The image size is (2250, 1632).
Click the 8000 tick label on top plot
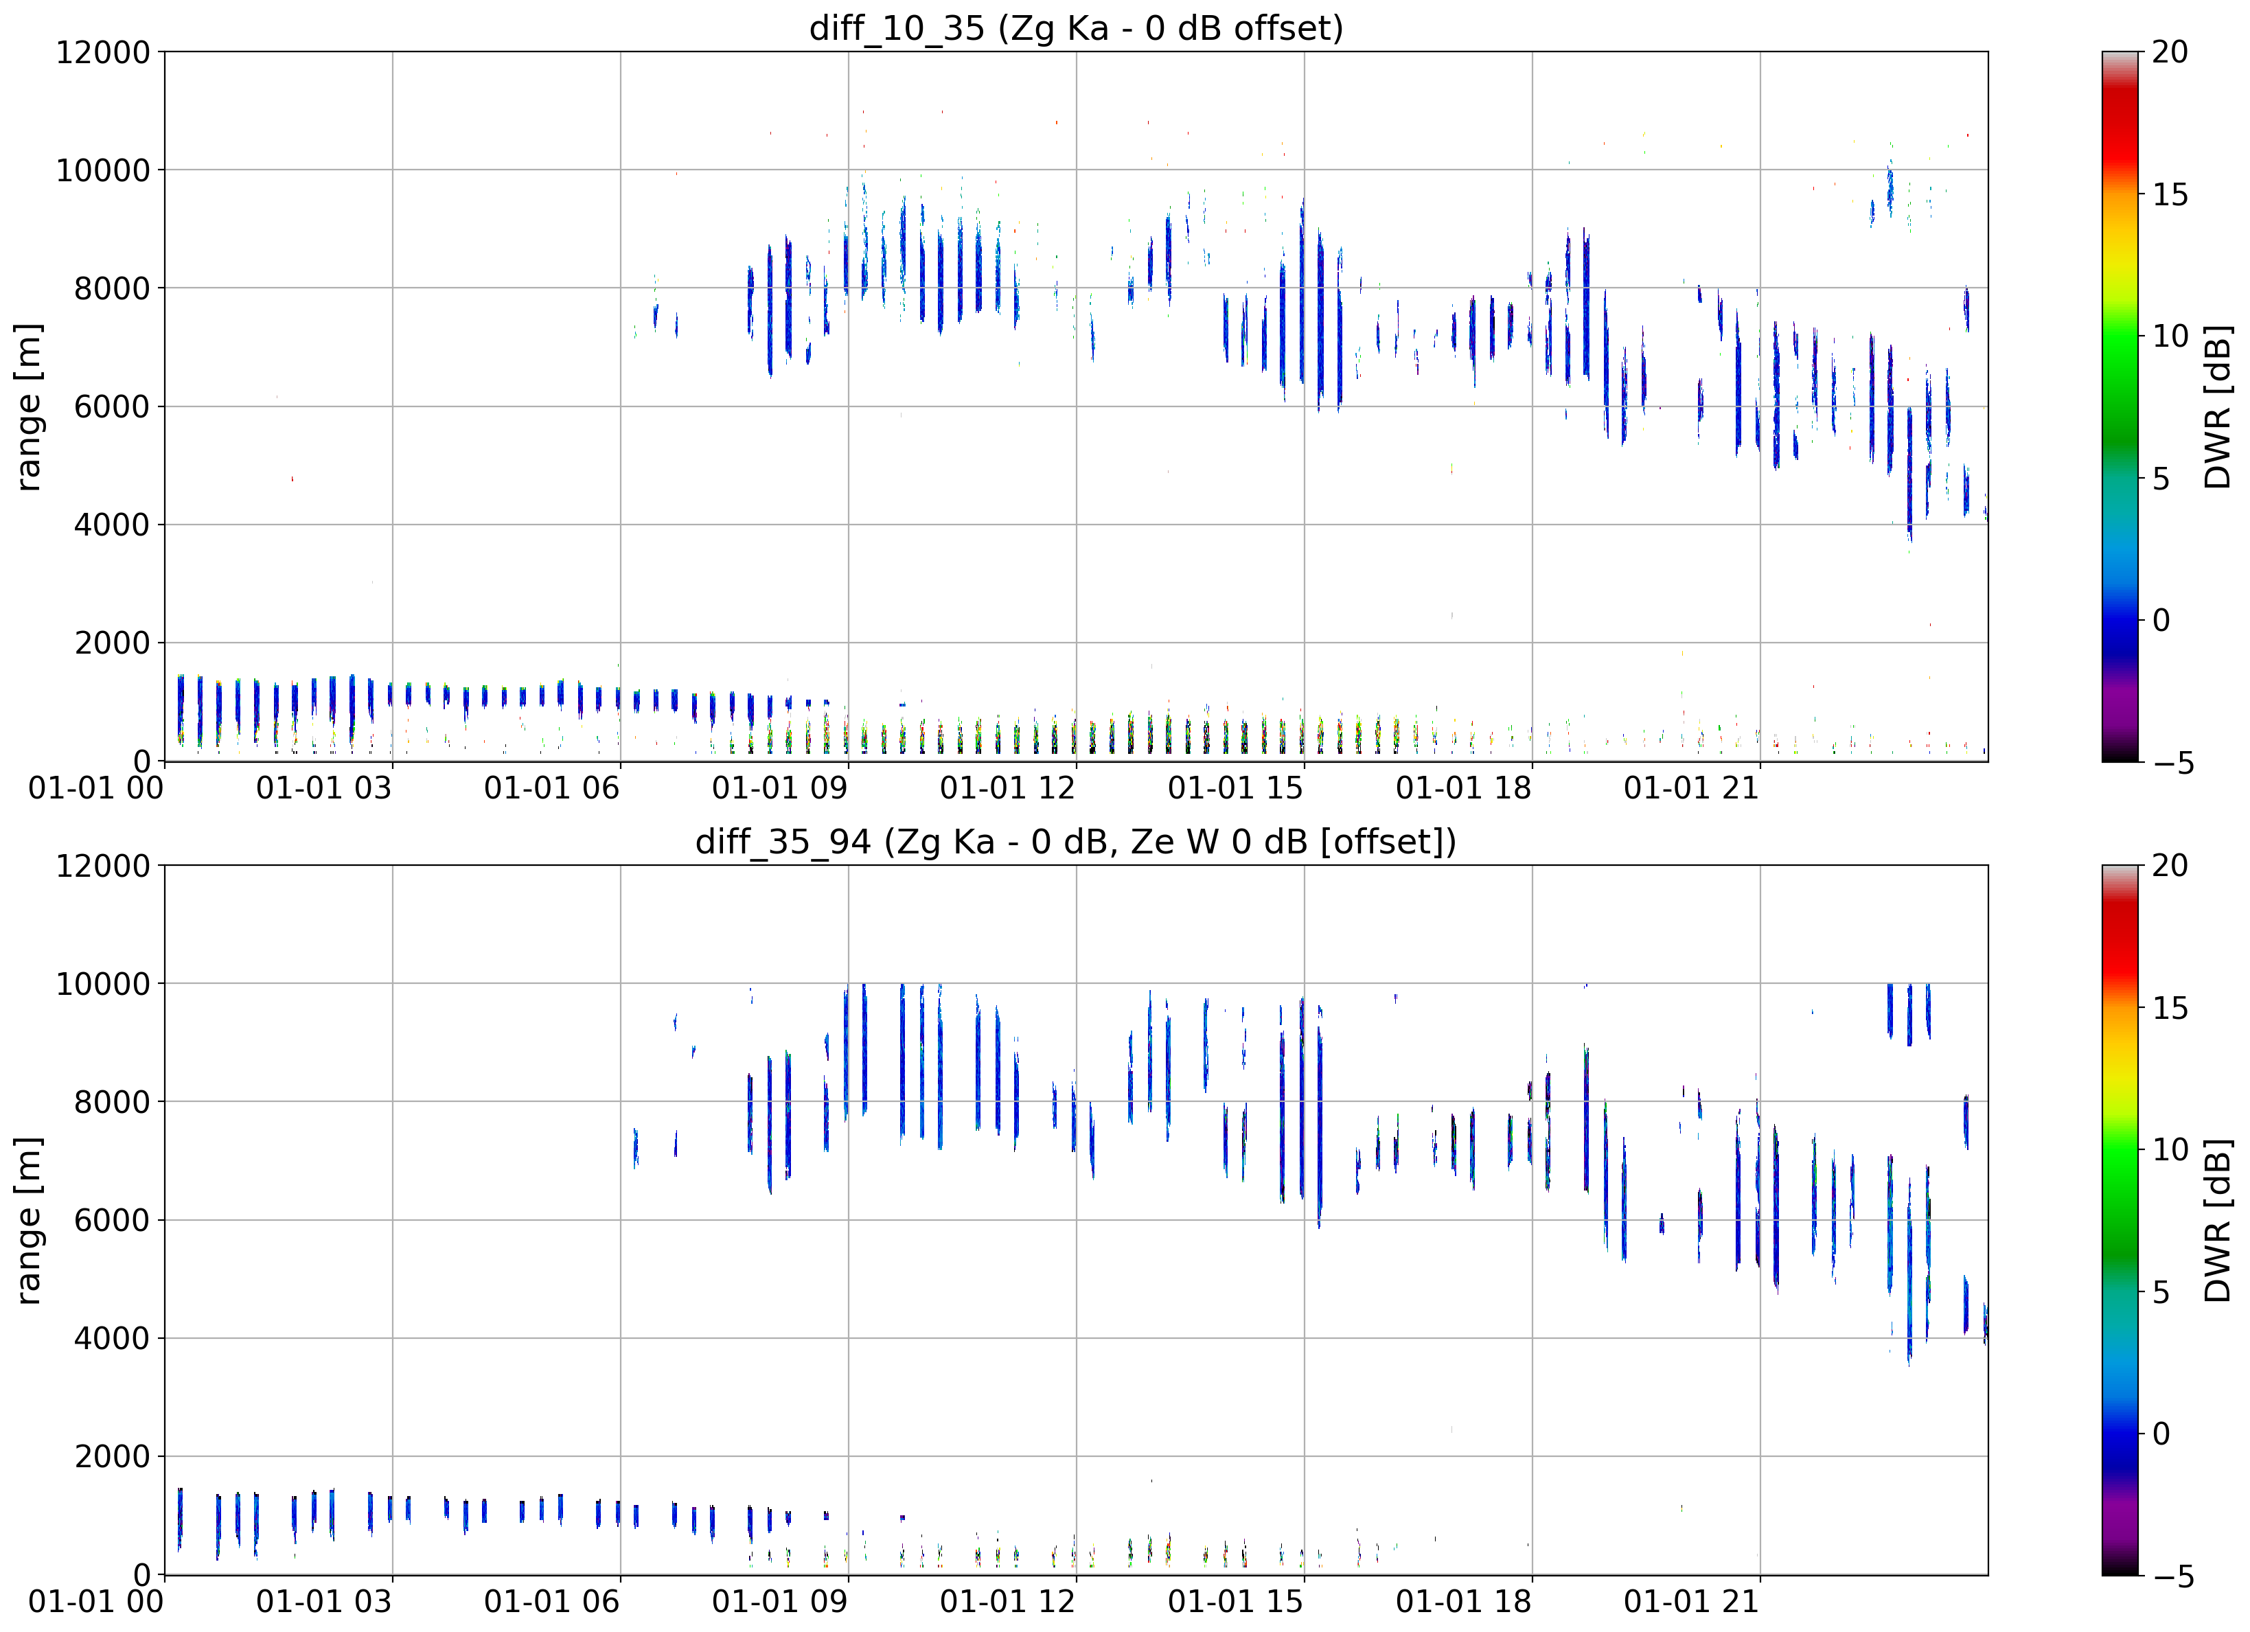[x=112, y=288]
